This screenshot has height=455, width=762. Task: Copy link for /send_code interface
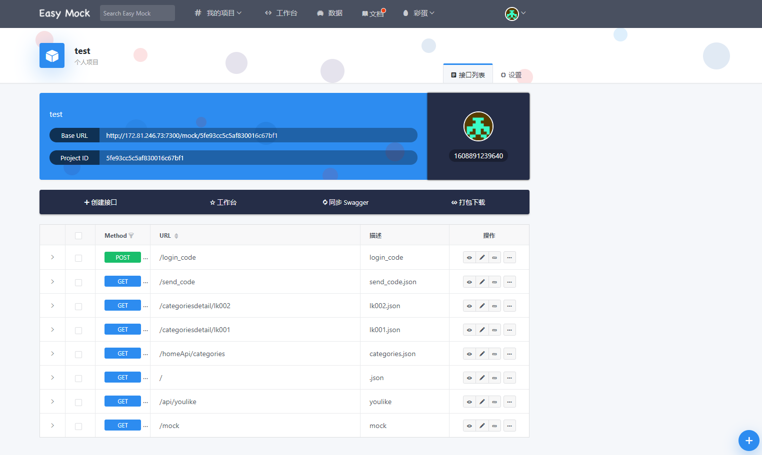point(494,282)
